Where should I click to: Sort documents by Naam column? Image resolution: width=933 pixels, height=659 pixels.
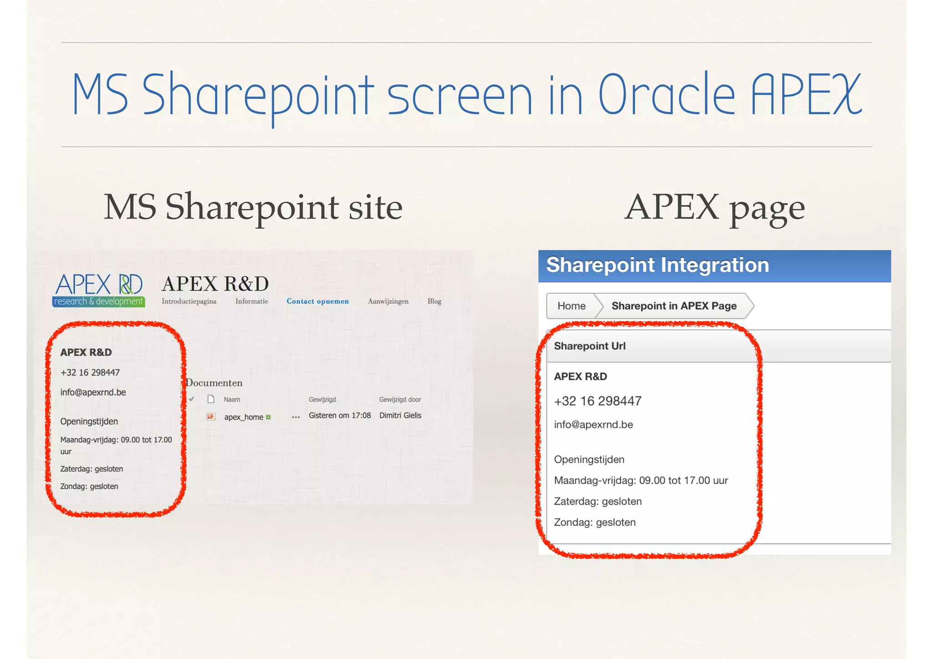pos(232,399)
